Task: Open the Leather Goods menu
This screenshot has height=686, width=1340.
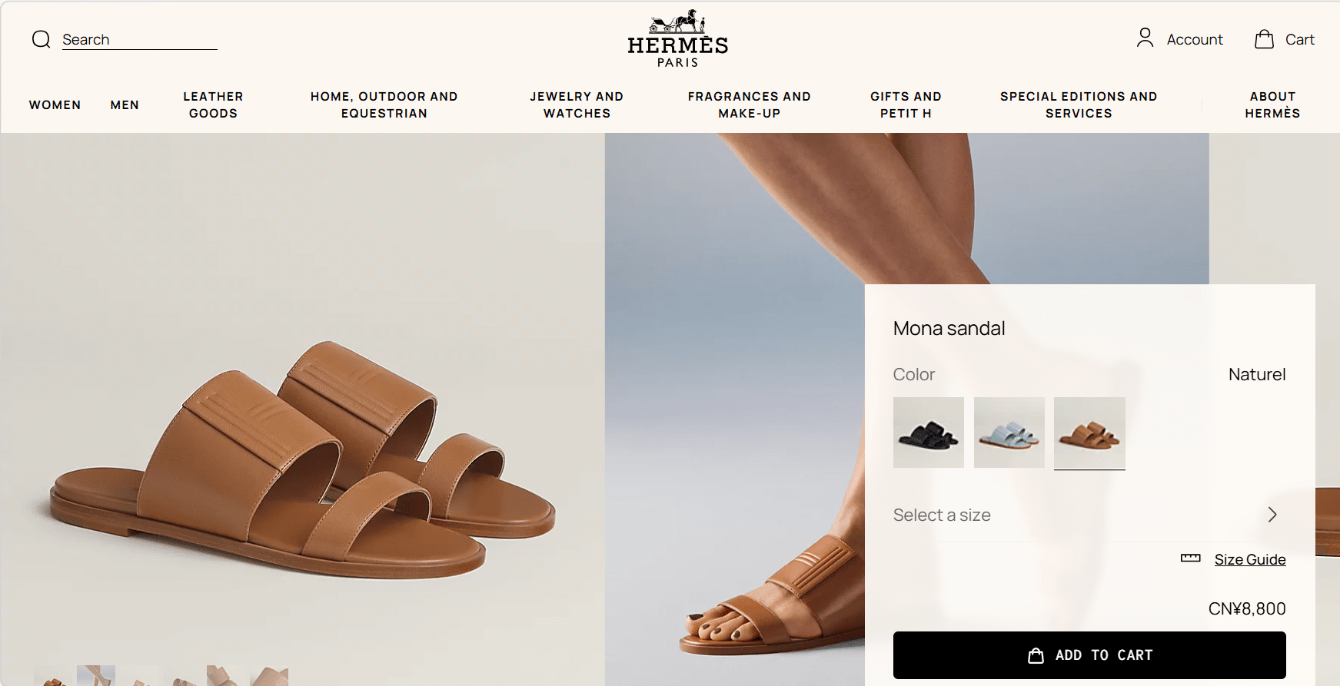Action: [213, 105]
